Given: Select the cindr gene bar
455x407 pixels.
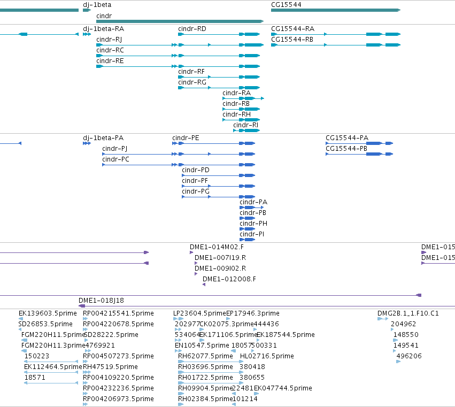Looking at the screenshot, I should pos(180,21).
